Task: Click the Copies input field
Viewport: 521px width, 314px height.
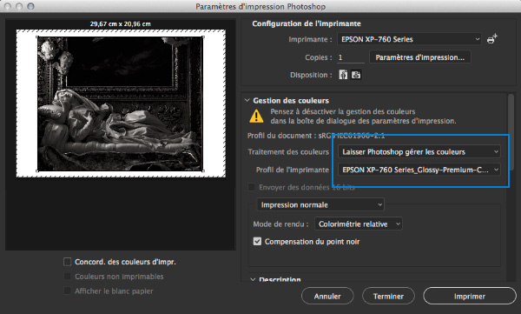Action: click(351, 57)
